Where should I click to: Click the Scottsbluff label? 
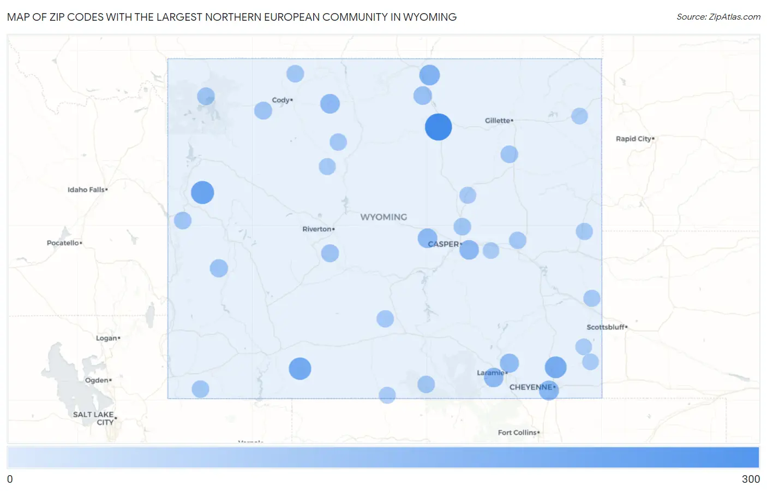(x=607, y=327)
